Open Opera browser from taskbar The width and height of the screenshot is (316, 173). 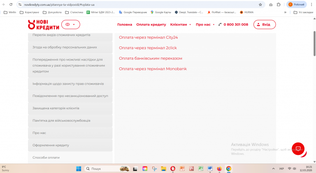click(x=173, y=168)
